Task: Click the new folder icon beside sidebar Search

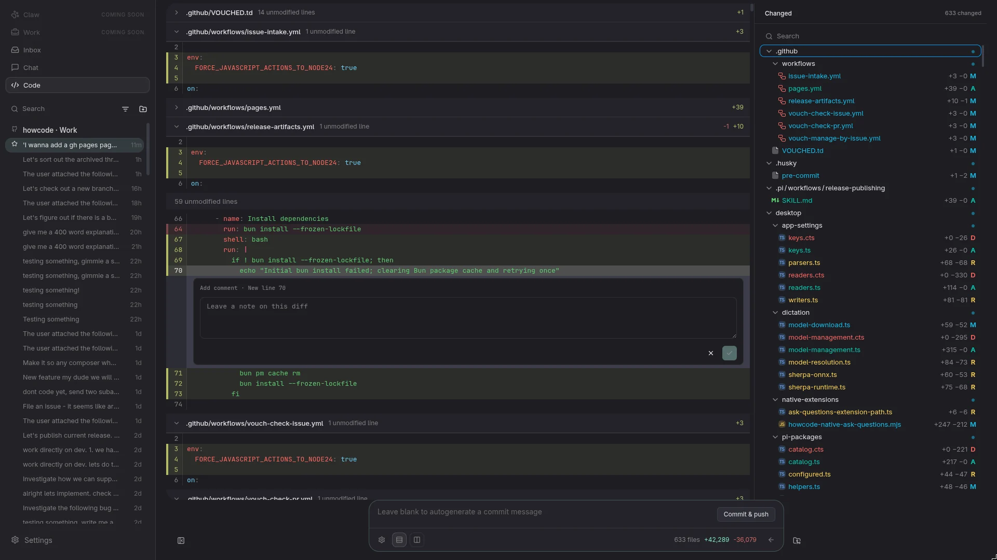Action: (x=143, y=109)
